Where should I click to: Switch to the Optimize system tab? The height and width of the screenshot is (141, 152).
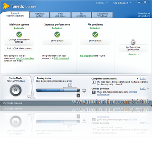(x=40, y=15)
